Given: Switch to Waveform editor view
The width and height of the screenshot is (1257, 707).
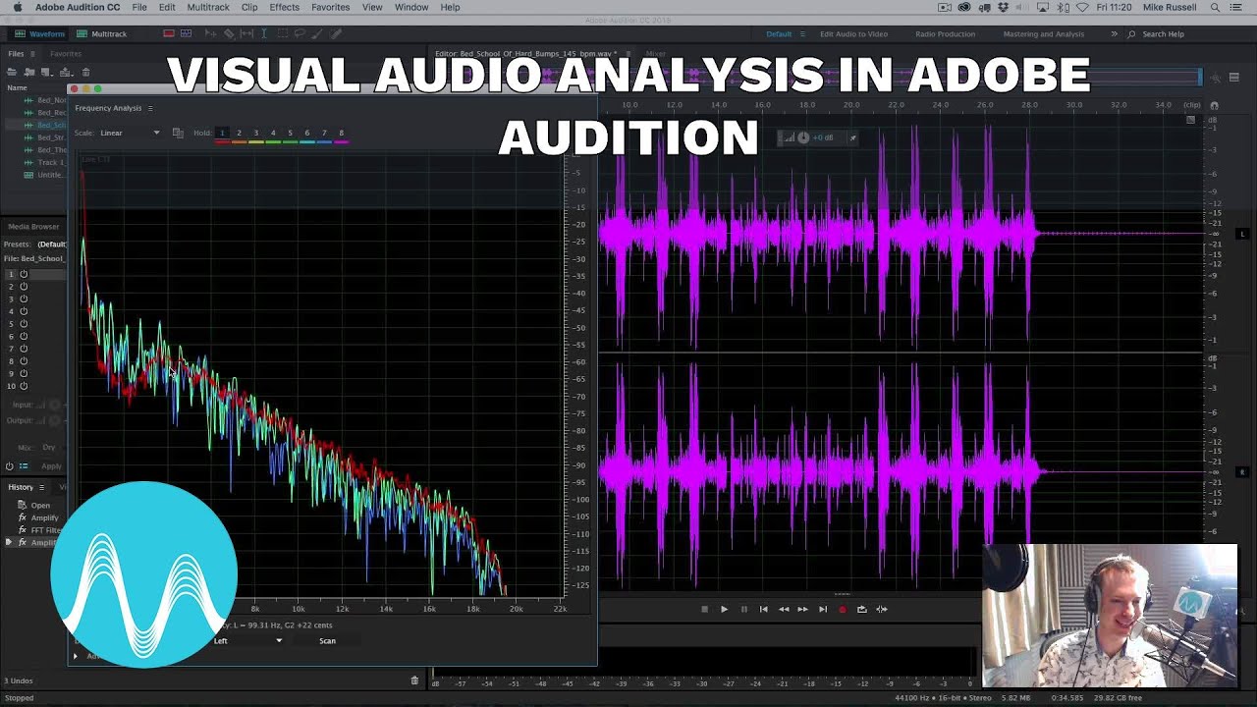Looking at the screenshot, I should 39,33.
